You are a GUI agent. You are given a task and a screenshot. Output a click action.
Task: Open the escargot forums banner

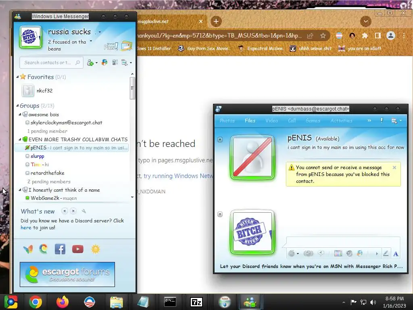click(67, 274)
